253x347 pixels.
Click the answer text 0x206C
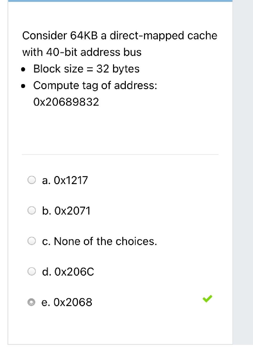click(x=68, y=272)
